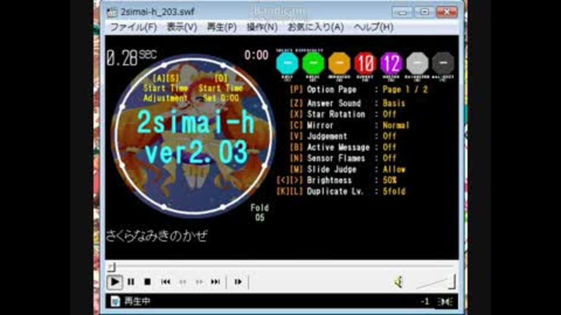Click the swf file icon in title bar
Screen dimensions: 561x315
pyautogui.click(x=112, y=12)
